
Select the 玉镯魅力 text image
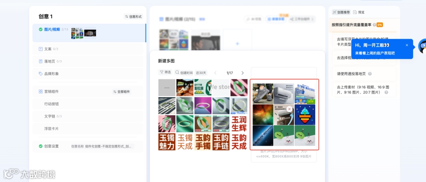coord(167,142)
